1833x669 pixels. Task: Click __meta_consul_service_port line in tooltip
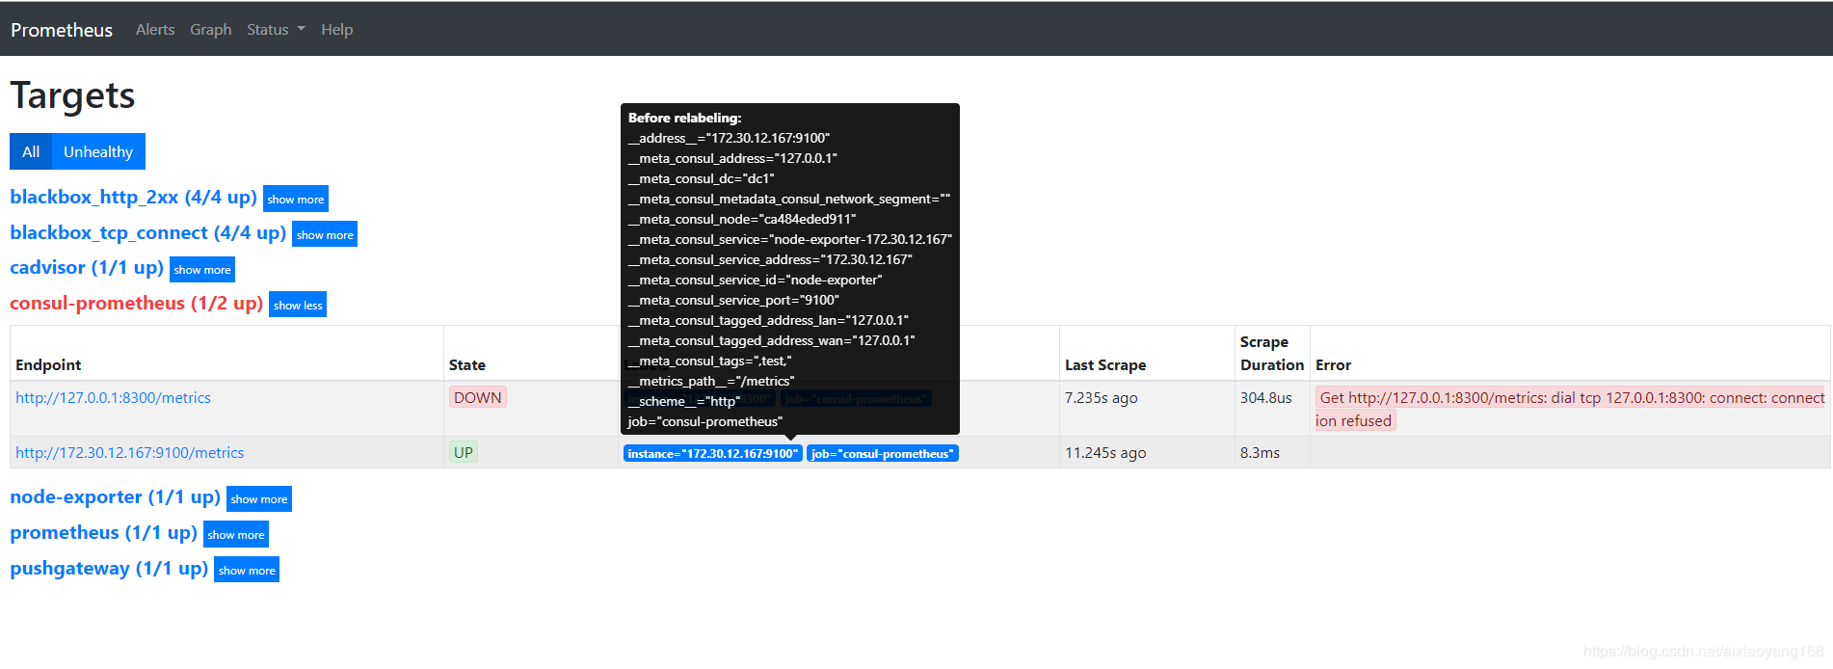[733, 300]
